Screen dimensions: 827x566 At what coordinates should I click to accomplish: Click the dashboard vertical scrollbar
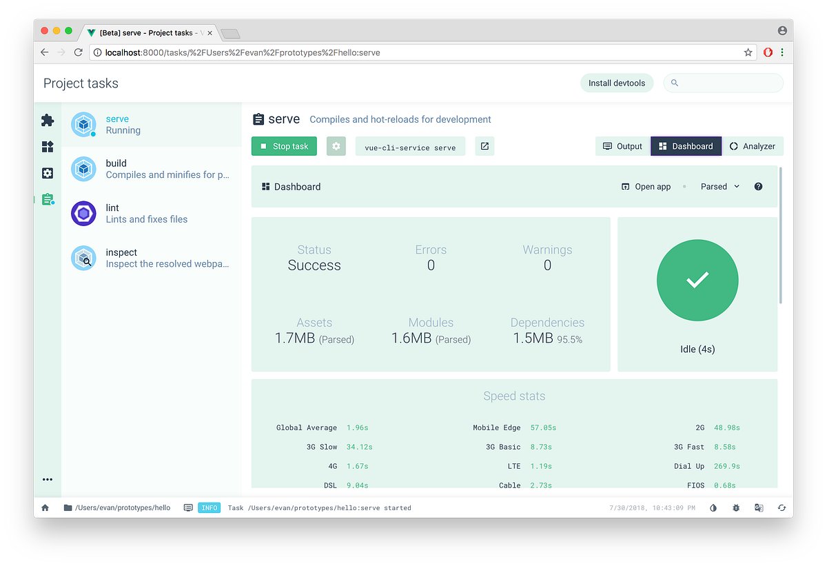(x=780, y=235)
